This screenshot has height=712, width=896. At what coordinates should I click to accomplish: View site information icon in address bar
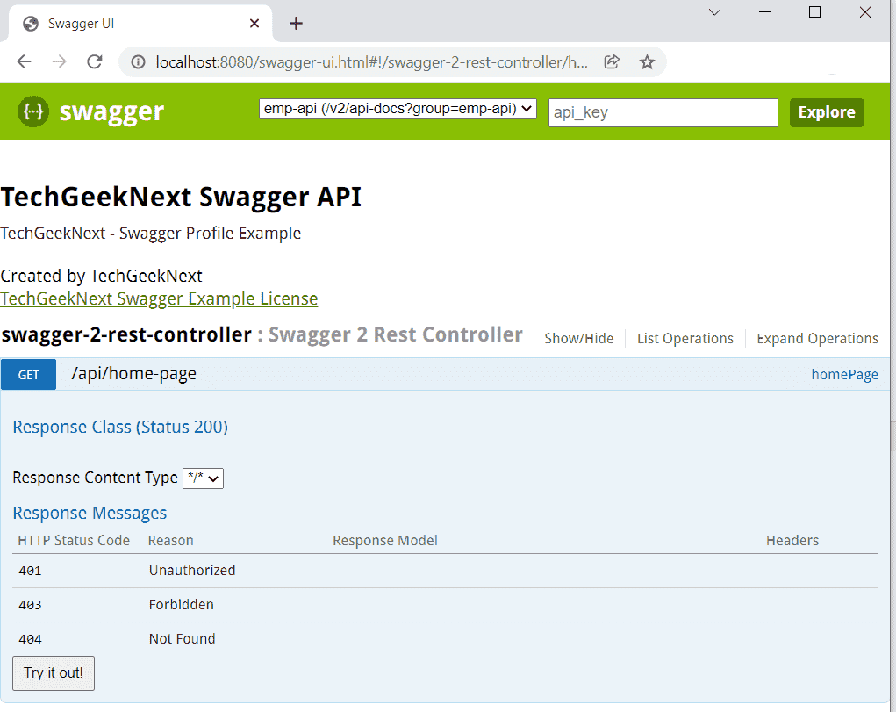tap(139, 61)
